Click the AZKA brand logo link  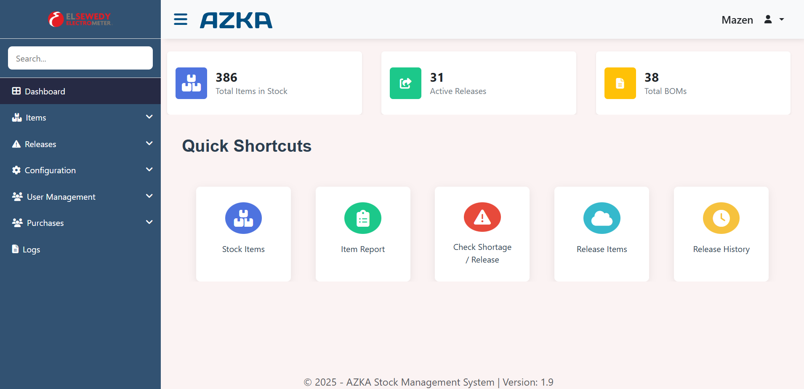pyautogui.click(x=236, y=20)
